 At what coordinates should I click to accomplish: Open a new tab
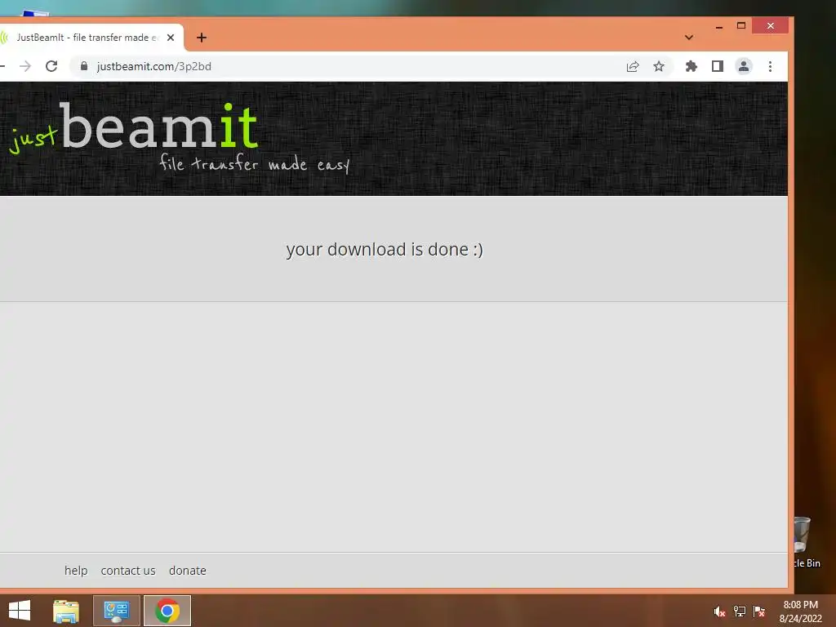pos(202,38)
